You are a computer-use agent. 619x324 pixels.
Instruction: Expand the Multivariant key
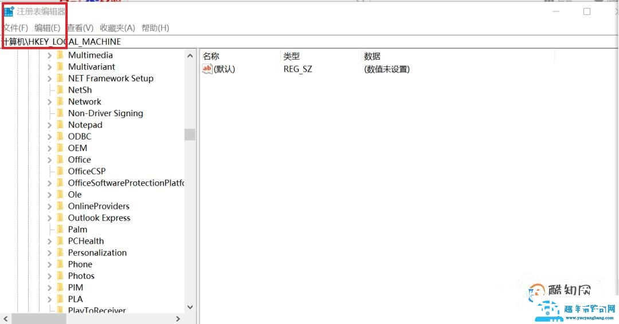(50, 67)
